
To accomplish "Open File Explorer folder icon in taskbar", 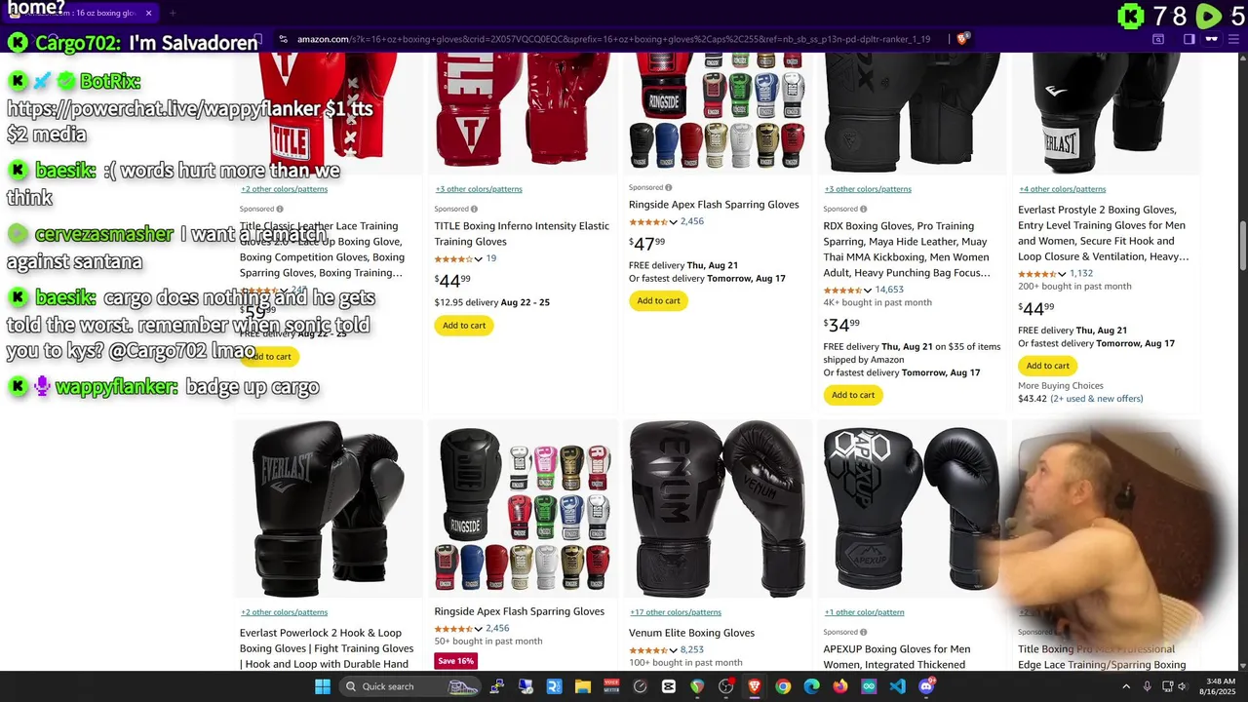I will click(x=583, y=686).
